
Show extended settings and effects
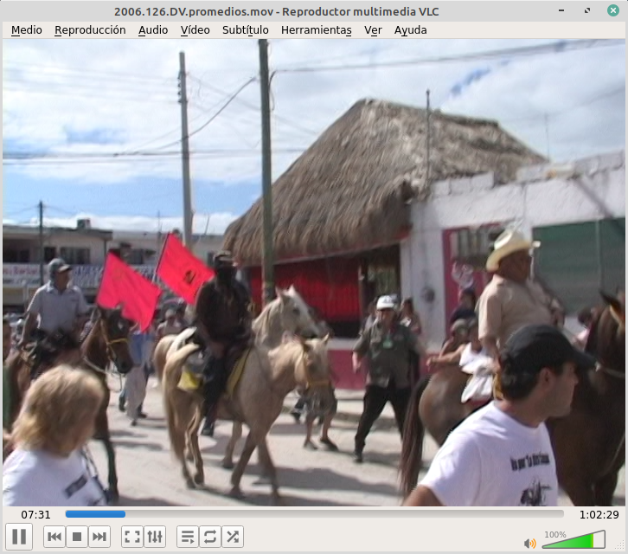155,537
